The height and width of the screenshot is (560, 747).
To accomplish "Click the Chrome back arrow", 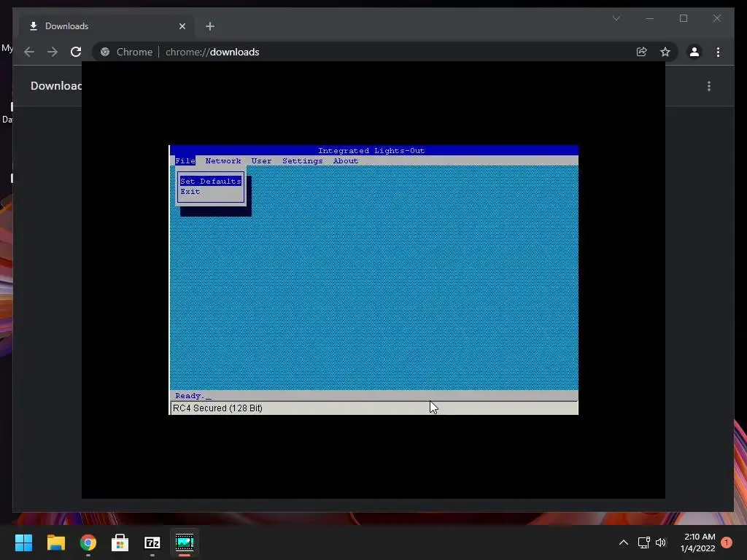I will click(29, 52).
